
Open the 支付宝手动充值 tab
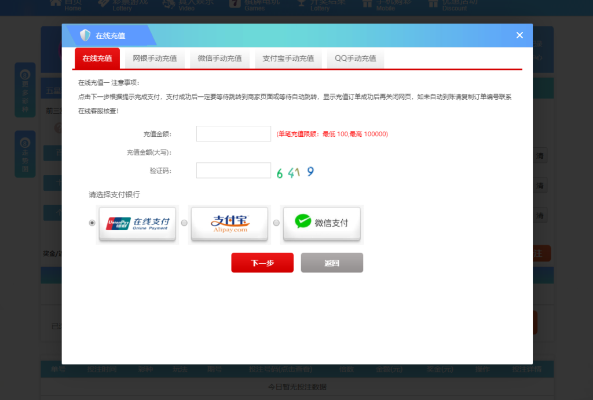288,59
